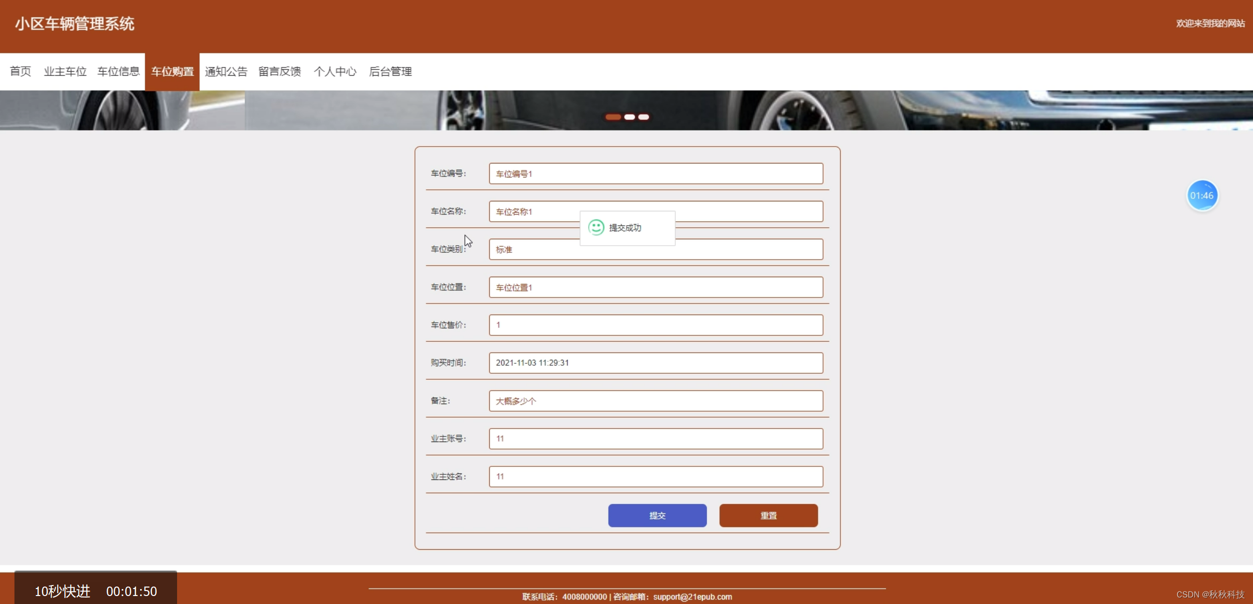This screenshot has height=604, width=1253.
Task: Click the 小区车辆管理系统 site title
Action: tap(75, 24)
